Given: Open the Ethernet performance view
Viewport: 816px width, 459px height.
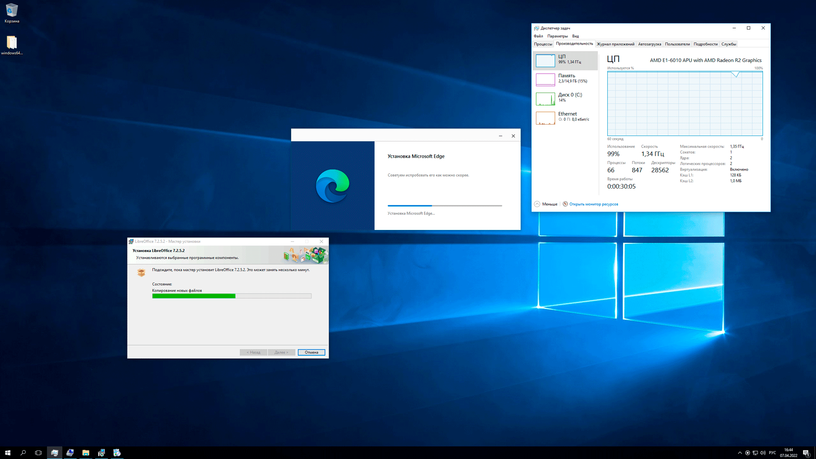Looking at the screenshot, I should tap(545, 118).
